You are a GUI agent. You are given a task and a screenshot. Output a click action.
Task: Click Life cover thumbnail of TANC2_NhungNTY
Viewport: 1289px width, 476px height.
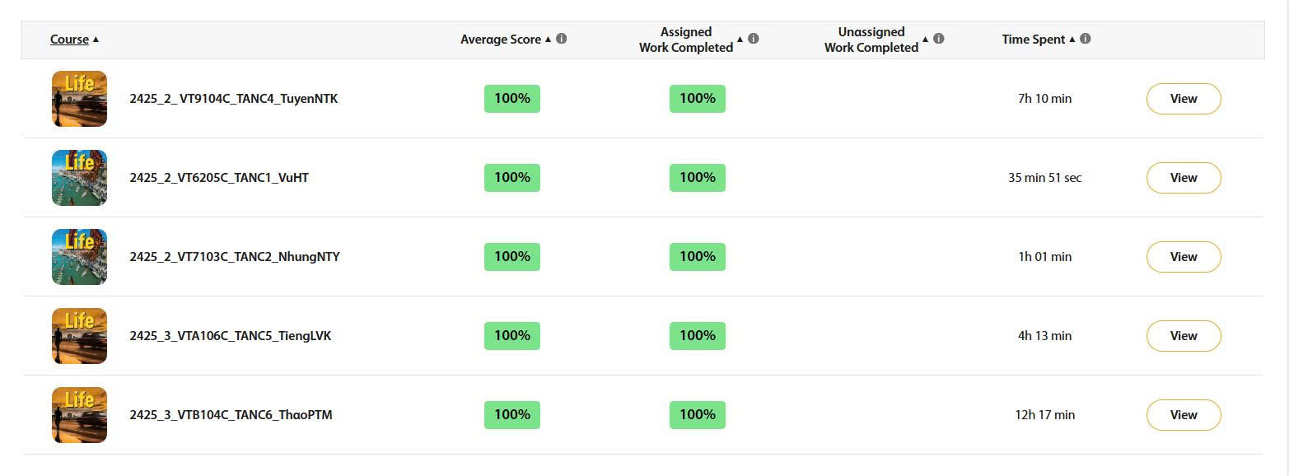[79, 256]
